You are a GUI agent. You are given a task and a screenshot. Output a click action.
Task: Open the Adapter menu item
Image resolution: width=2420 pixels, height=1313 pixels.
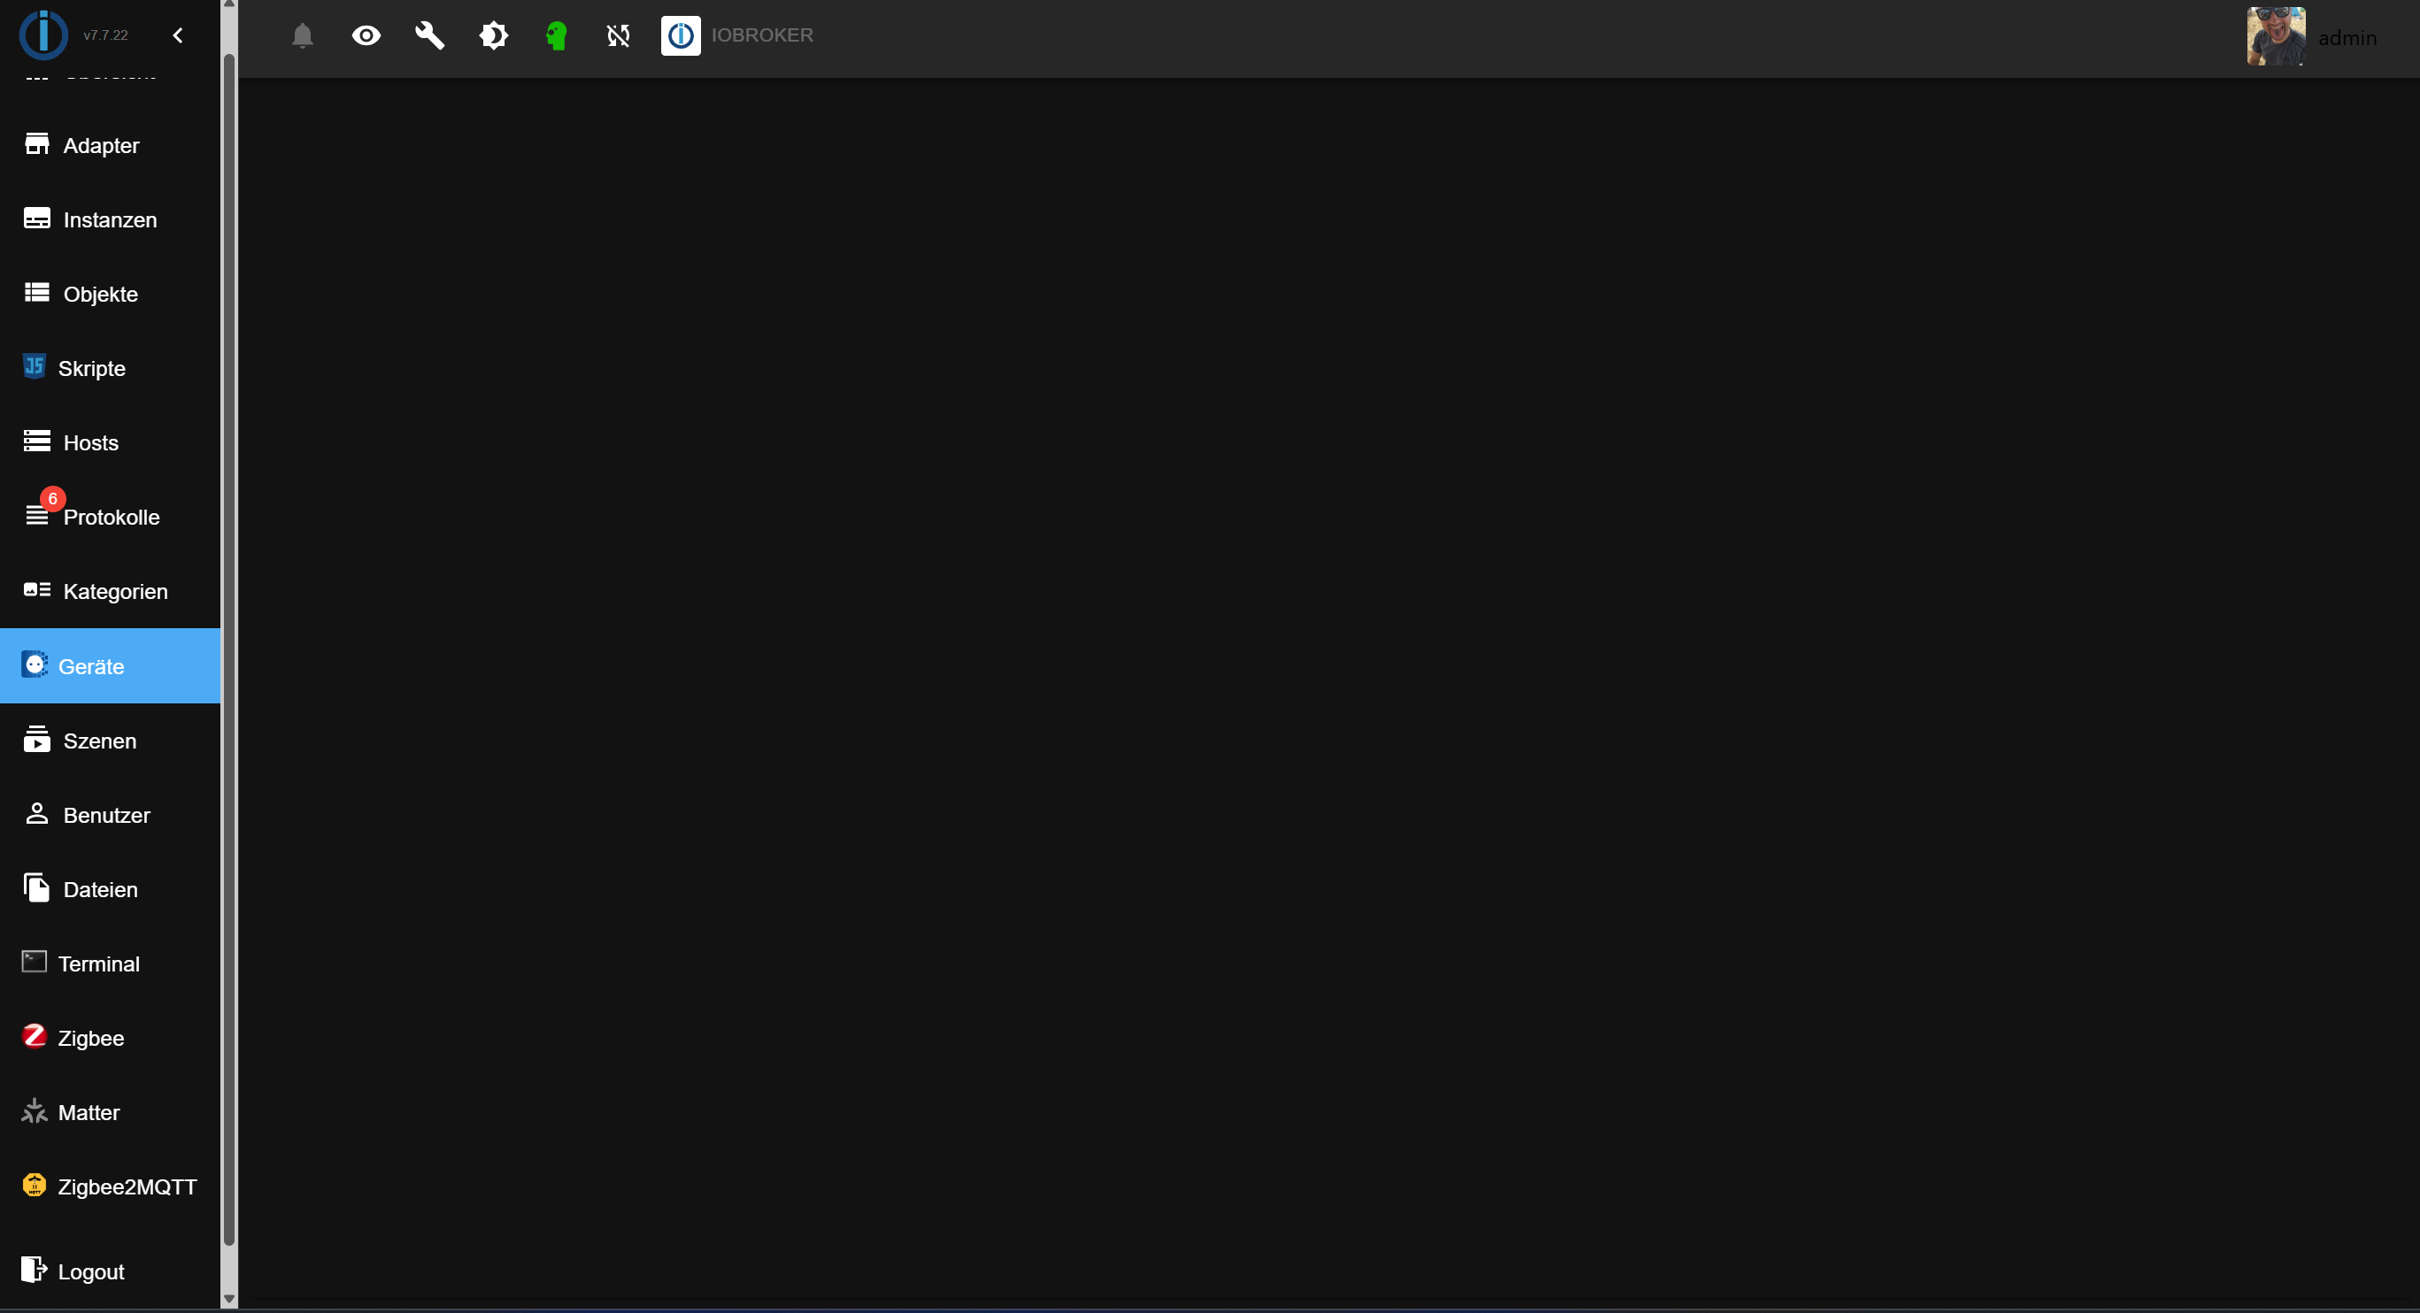click(101, 146)
